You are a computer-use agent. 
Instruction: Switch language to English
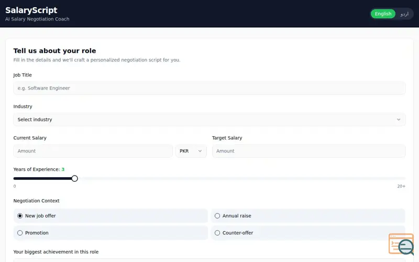383,14
